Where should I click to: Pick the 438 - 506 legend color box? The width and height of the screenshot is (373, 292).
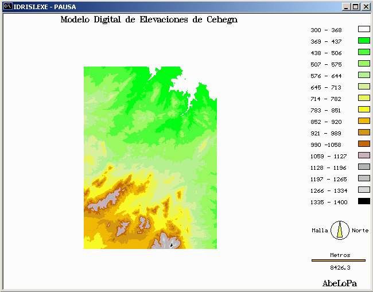point(364,52)
